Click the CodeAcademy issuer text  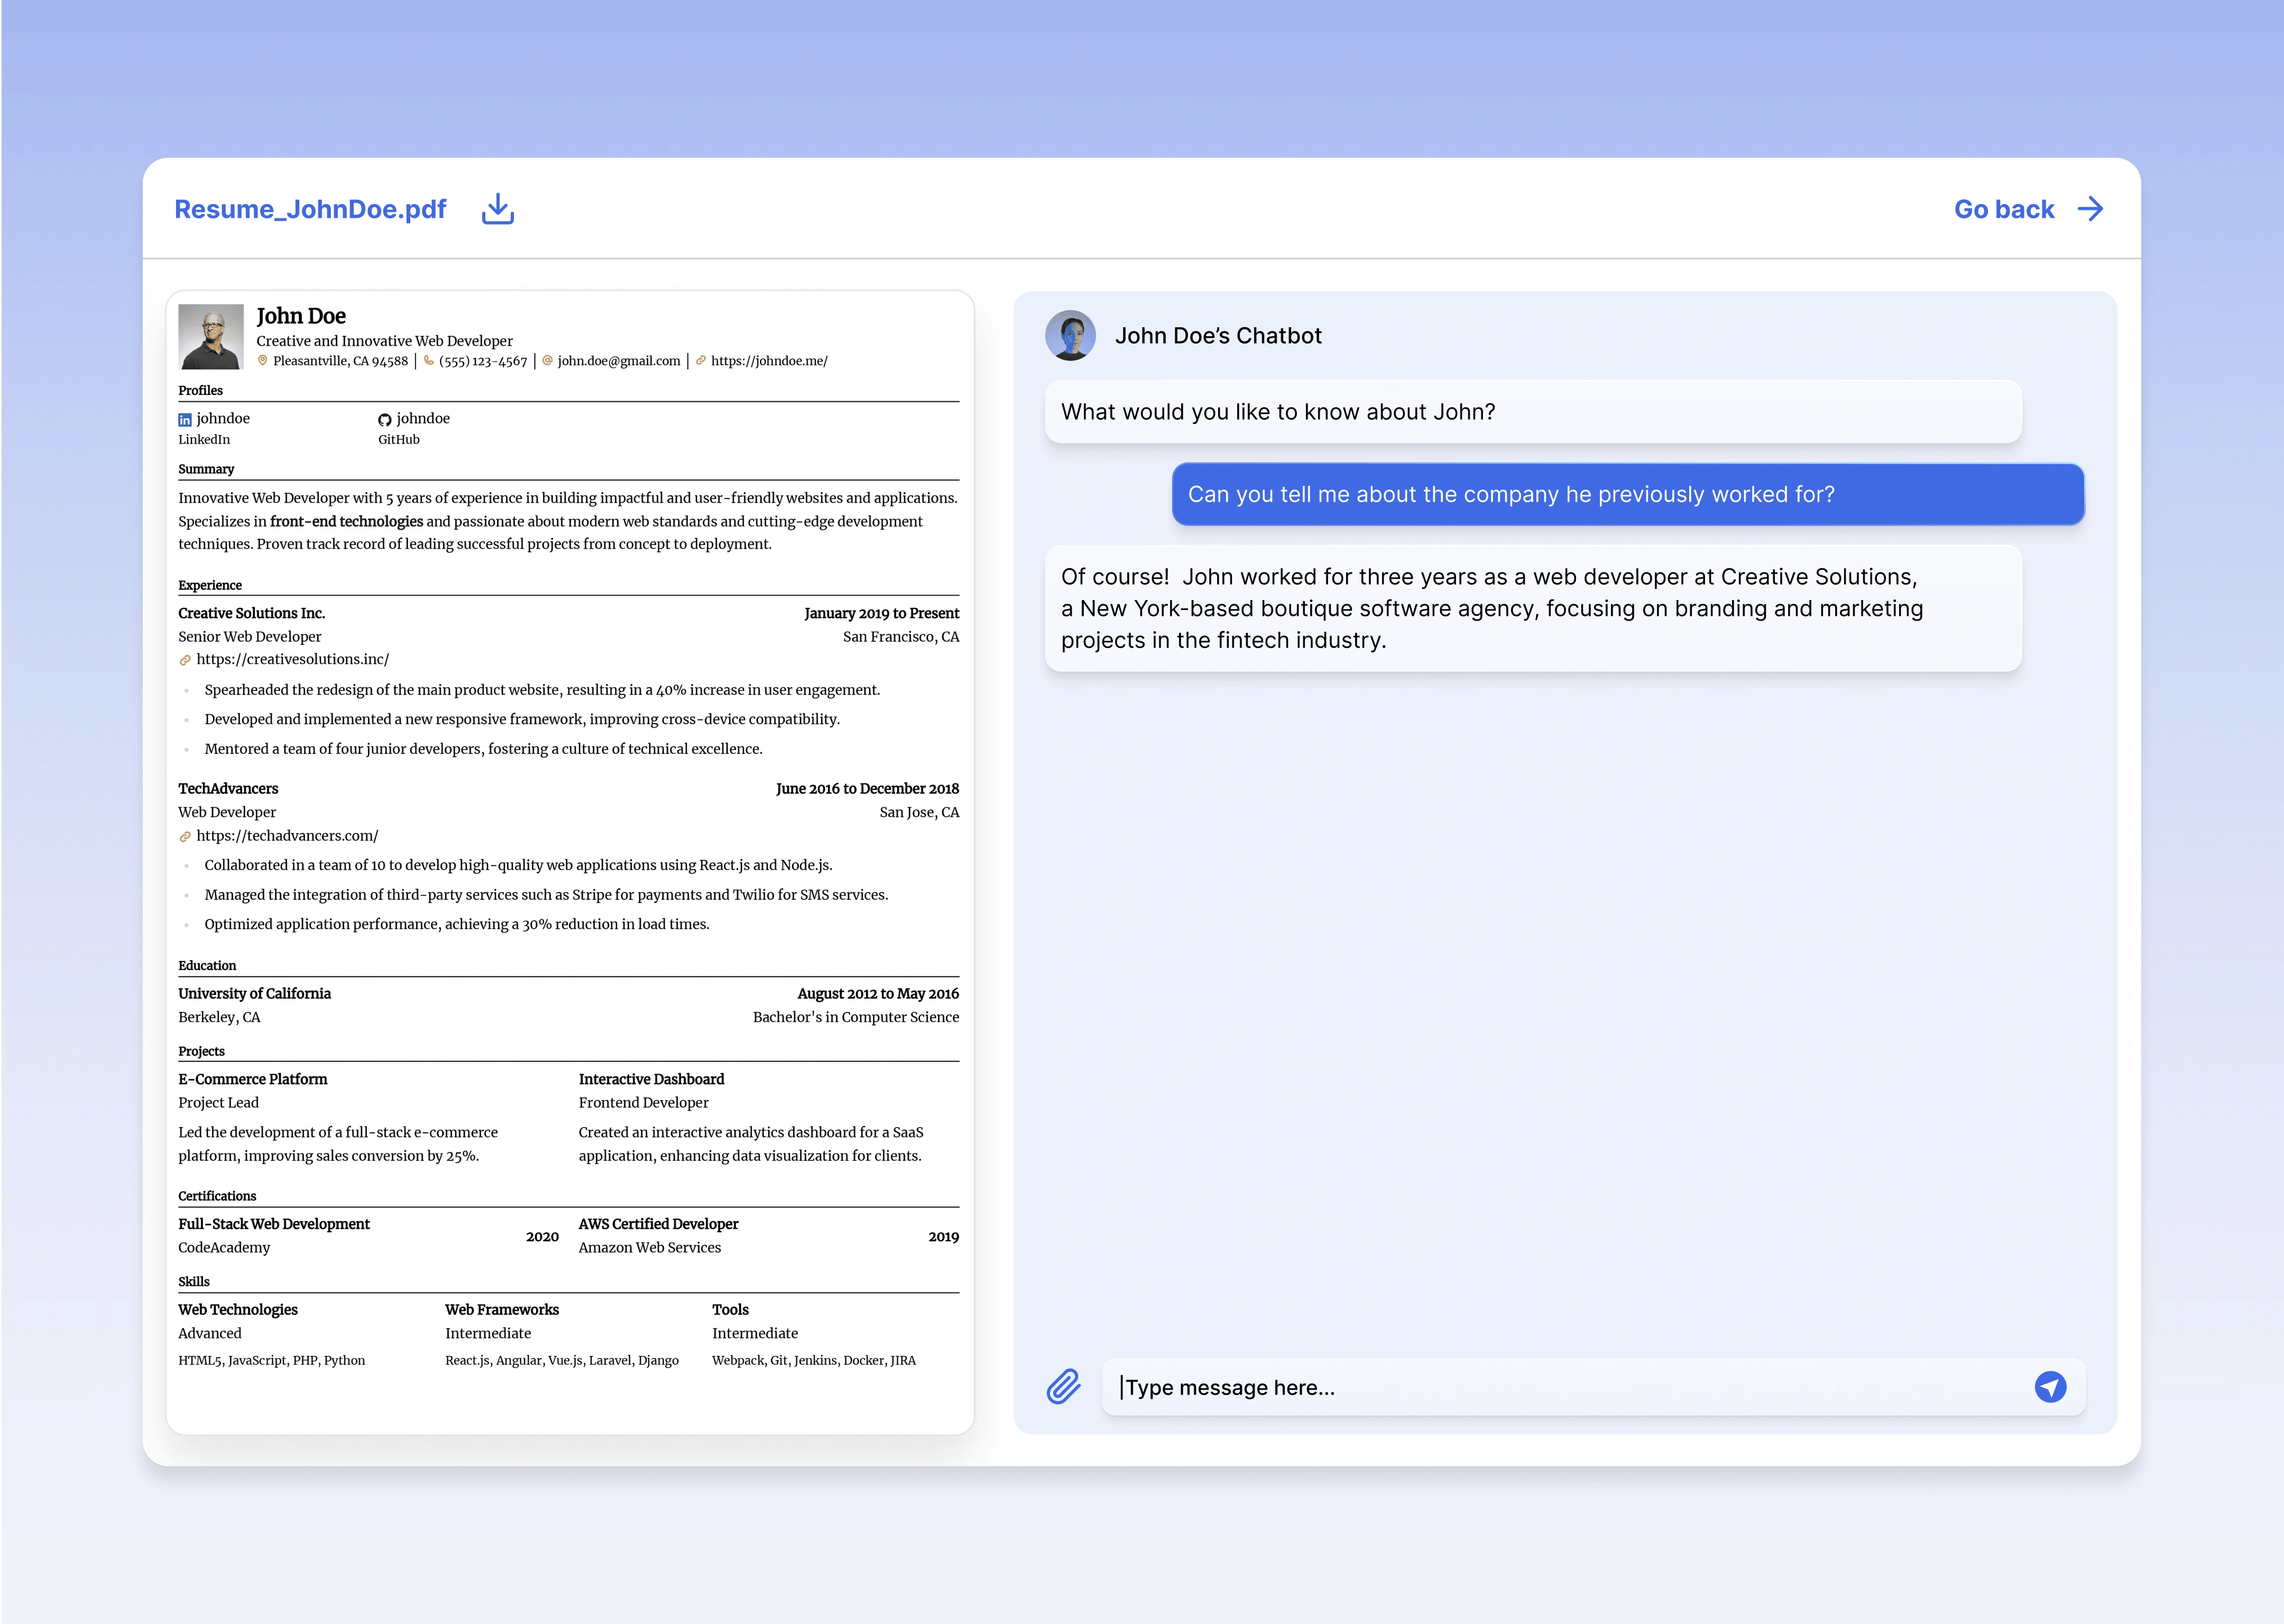(x=224, y=1248)
